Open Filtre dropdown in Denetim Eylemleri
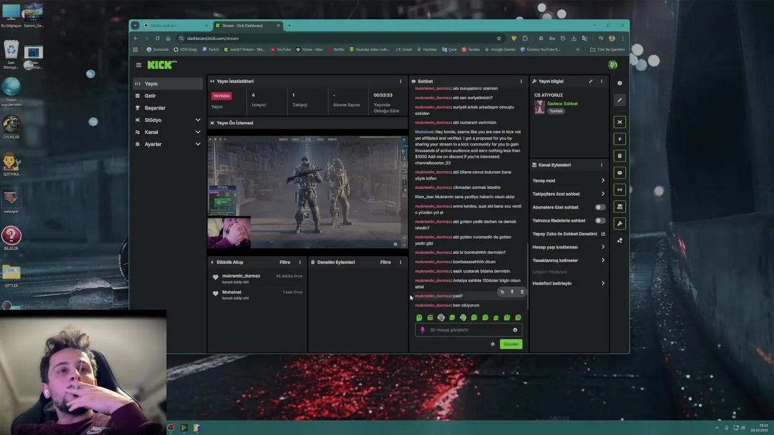The width and height of the screenshot is (774, 435). point(385,262)
